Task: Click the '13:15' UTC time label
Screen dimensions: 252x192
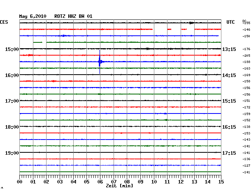Action: coord(229,49)
